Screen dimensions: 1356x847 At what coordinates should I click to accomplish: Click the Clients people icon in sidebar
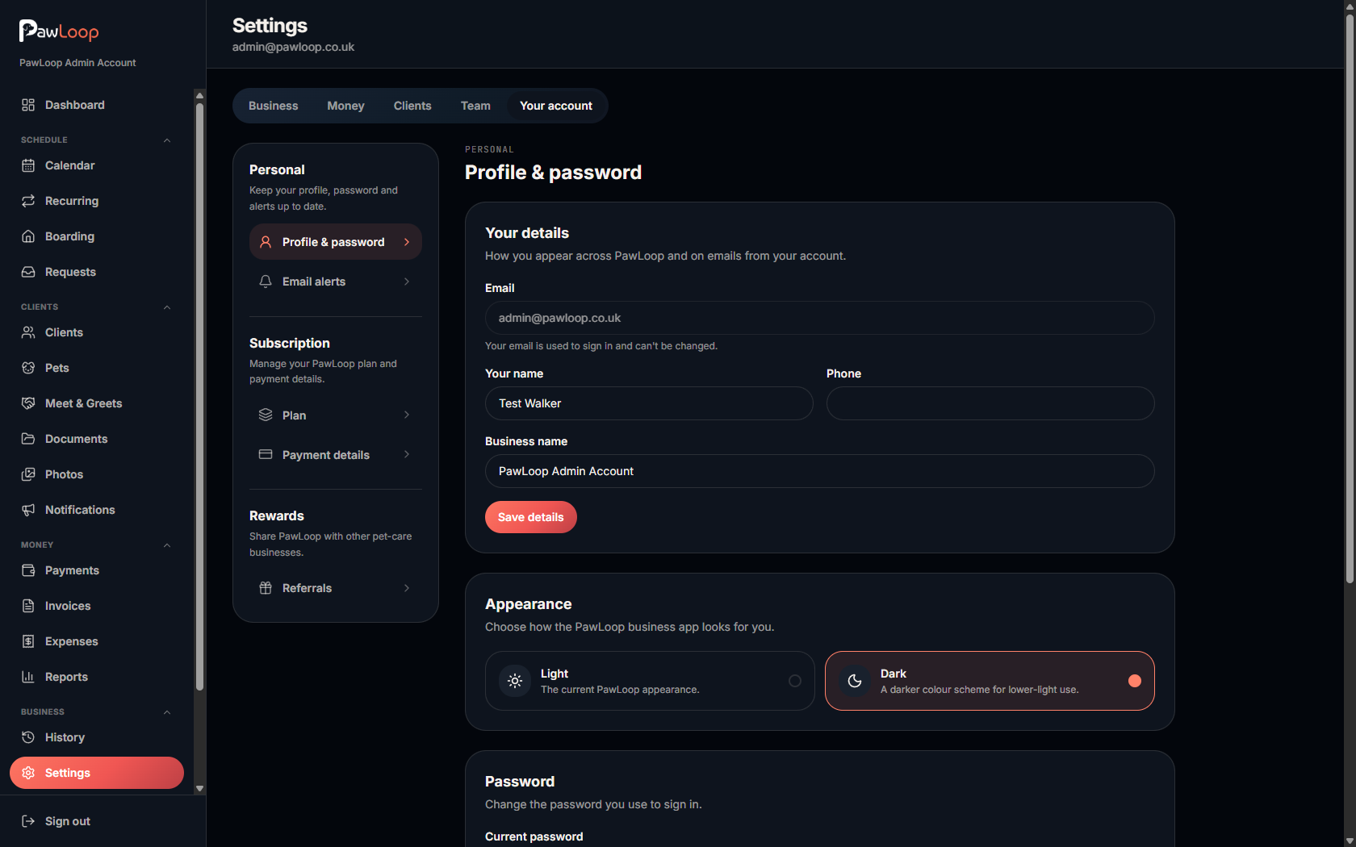click(28, 332)
